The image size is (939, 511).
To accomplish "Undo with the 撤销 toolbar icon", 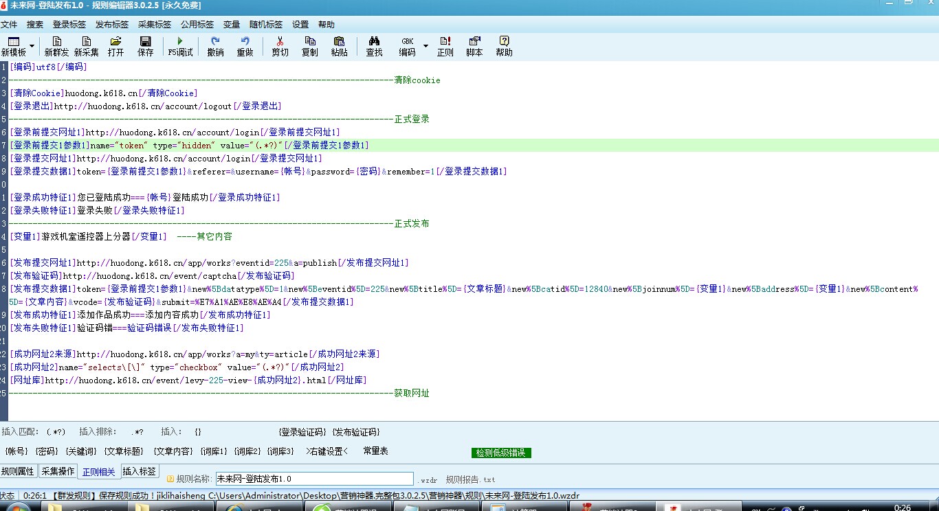I will [215, 46].
